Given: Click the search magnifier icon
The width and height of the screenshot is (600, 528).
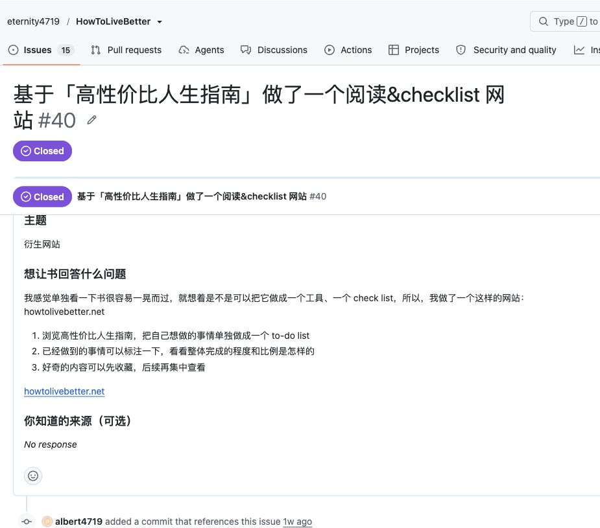Looking at the screenshot, I should (x=544, y=21).
